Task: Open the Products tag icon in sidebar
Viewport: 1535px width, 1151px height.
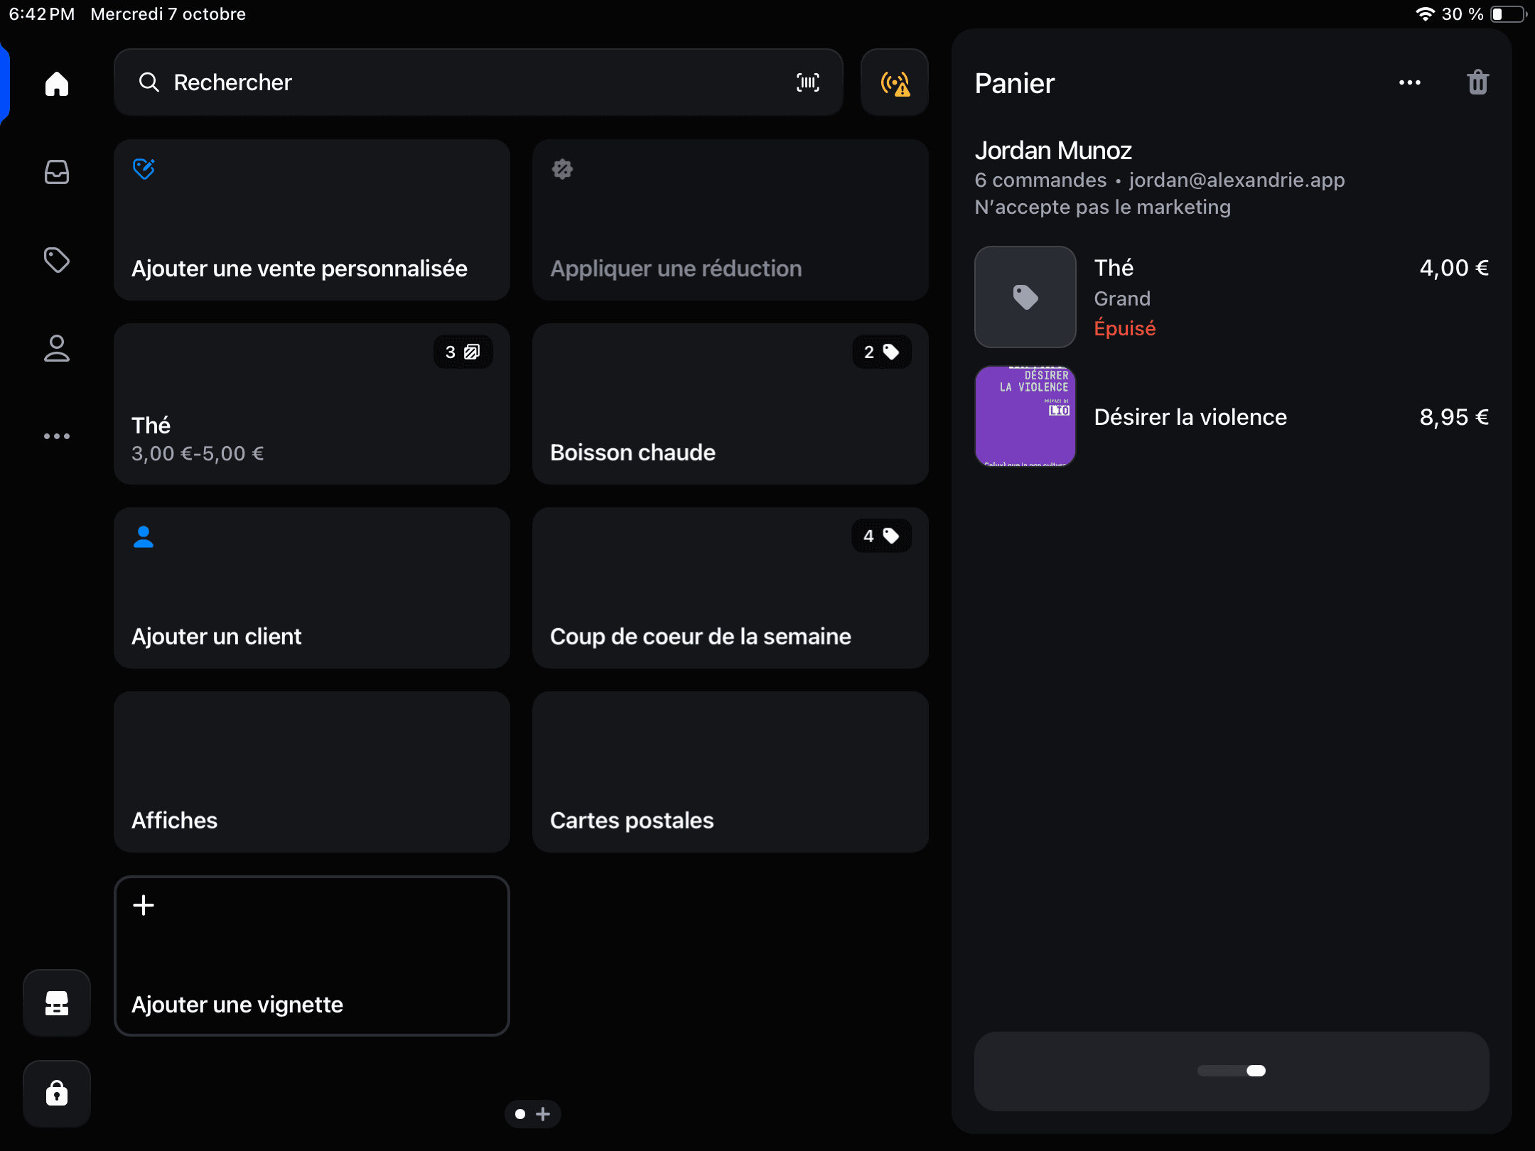Action: [57, 260]
